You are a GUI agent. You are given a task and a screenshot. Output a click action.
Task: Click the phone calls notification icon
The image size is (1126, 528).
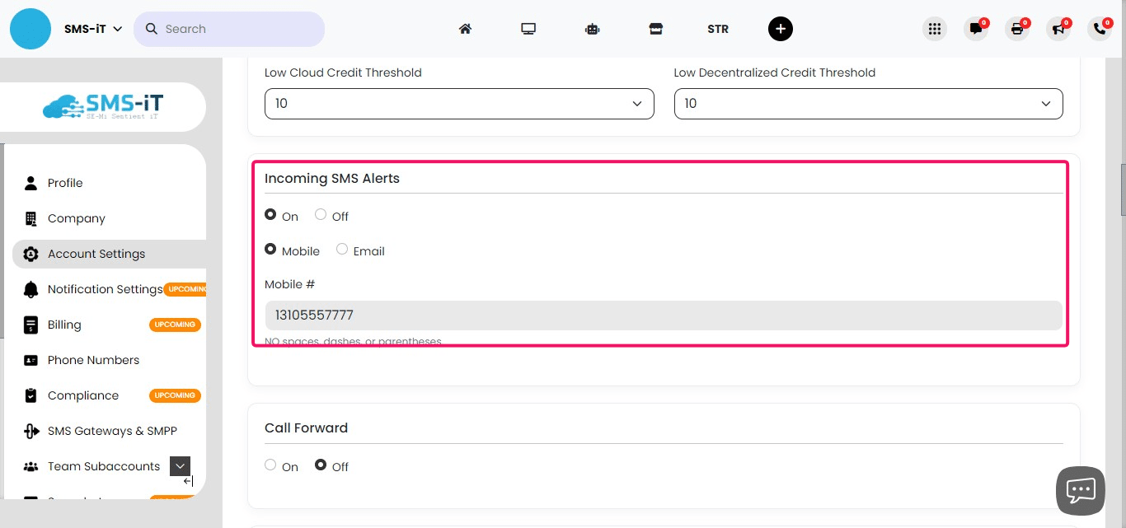[x=1100, y=29]
